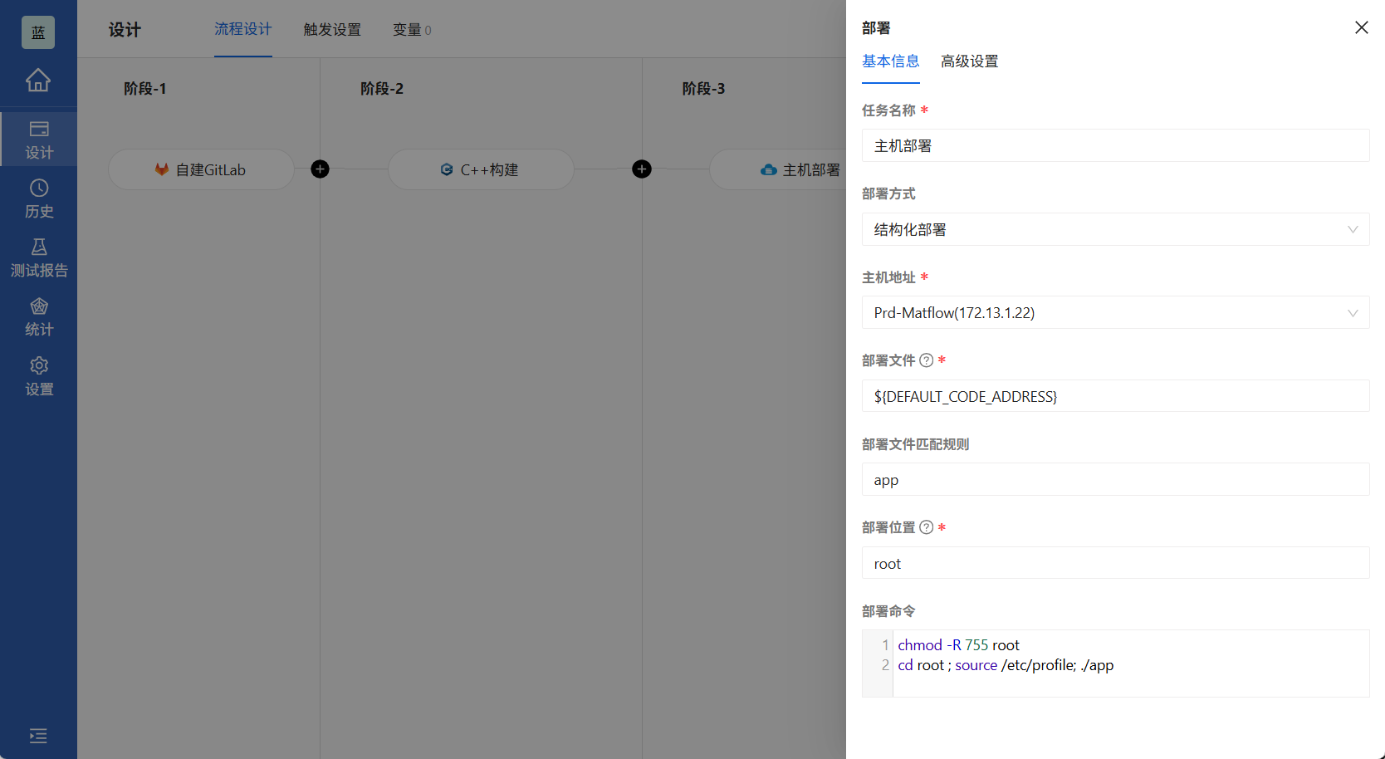
Task: Click the GitLab fox icon on 自建GitLab node
Action: pyautogui.click(x=160, y=169)
